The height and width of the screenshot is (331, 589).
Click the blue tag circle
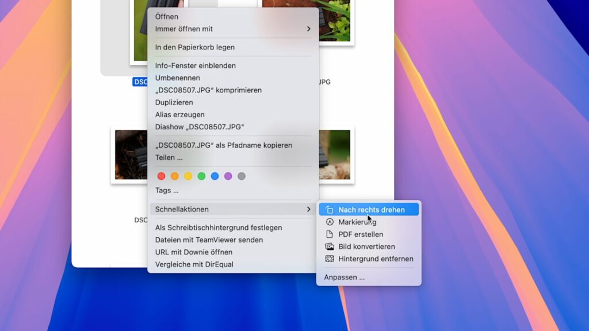(x=215, y=176)
